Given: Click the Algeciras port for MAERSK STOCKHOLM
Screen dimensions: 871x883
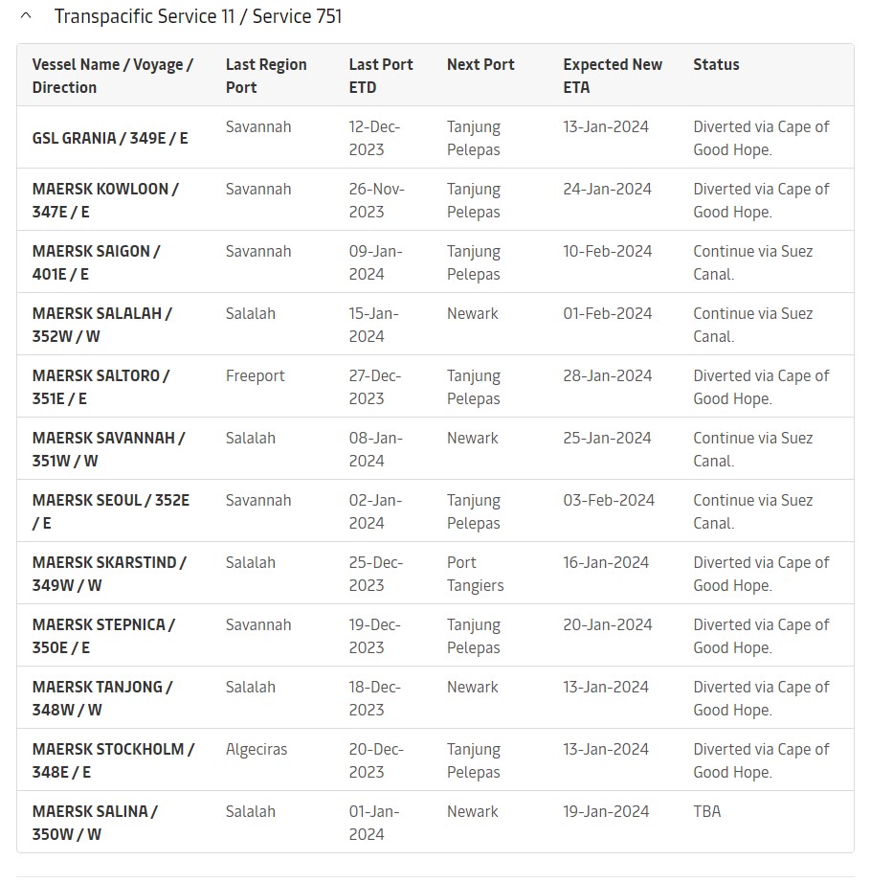Looking at the screenshot, I should click(x=256, y=749).
